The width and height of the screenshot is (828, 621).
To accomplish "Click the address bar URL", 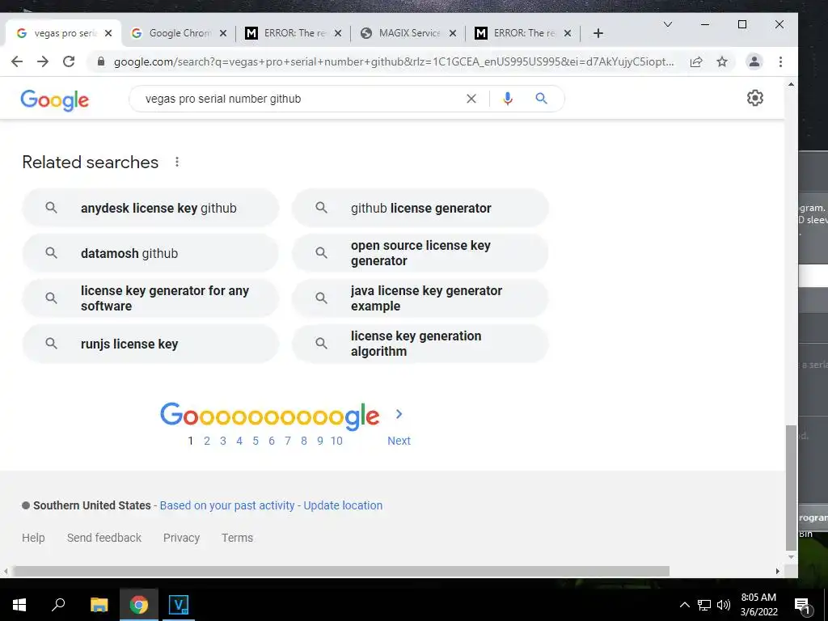I will pyautogui.click(x=394, y=61).
